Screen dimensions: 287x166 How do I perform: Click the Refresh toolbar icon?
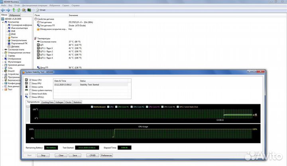tap(18, 10)
